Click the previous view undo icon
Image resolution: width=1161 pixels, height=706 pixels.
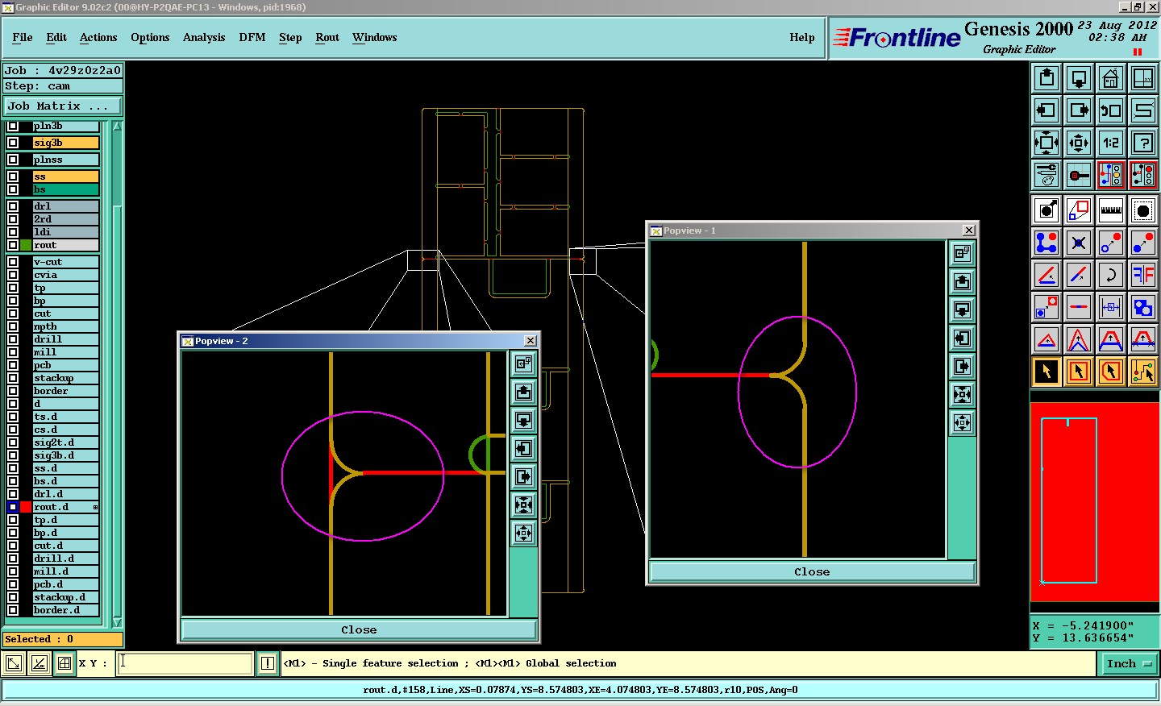pyautogui.click(x=1111, y=110)
